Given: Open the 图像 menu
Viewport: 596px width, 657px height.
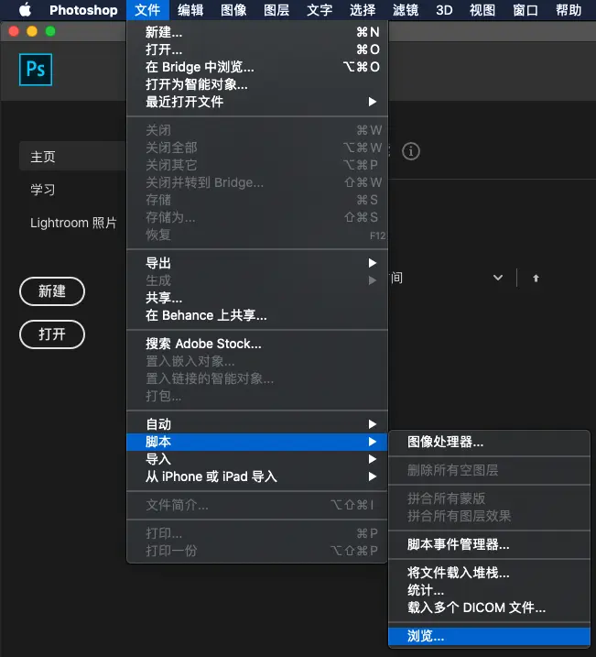Looking at the screenshot, I should coord(233,10).
